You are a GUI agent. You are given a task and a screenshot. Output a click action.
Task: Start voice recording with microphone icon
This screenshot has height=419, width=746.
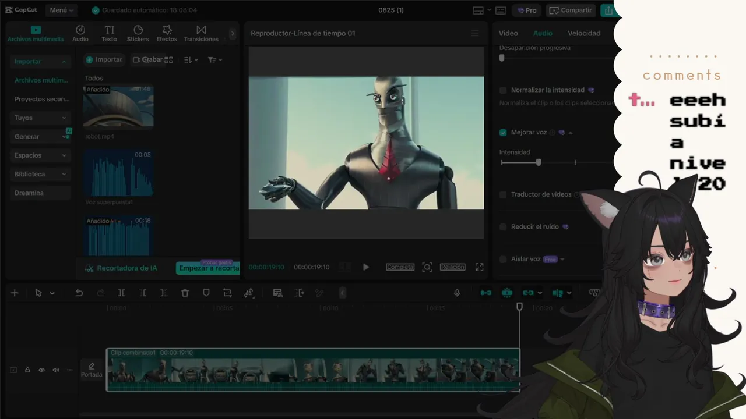click(x=457, y=293)
